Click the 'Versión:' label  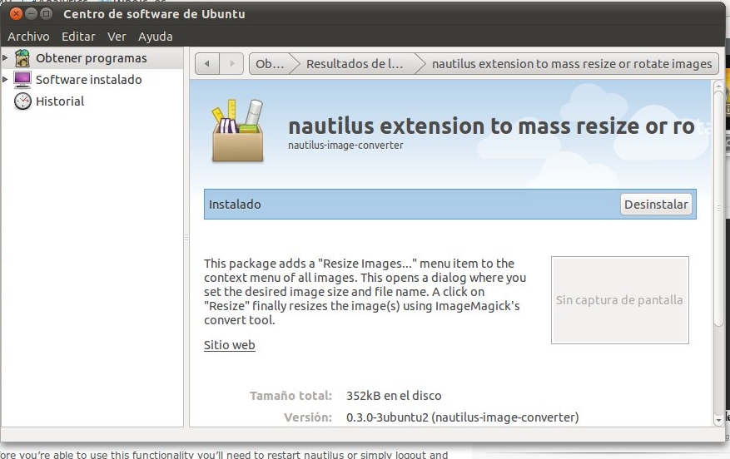(x=308, y=417)
